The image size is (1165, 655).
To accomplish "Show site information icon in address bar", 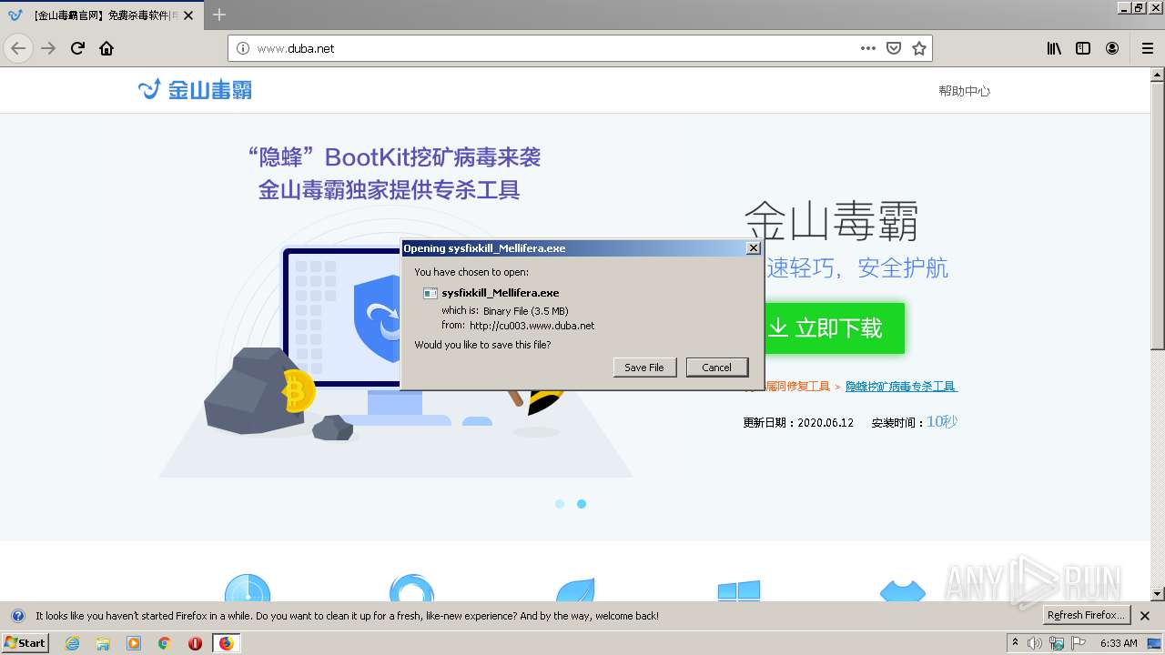I will [x=242, y=48].
